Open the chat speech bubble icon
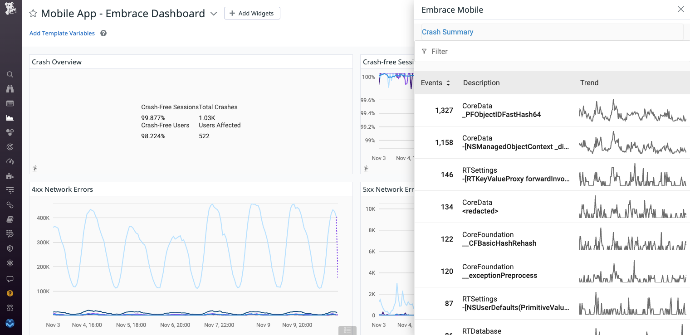This screenshot has height=335, width=690. pyautogui.click(x=10, y=279)
